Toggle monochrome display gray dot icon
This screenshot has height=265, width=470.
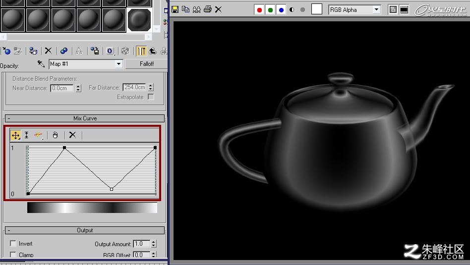(302, 10)
